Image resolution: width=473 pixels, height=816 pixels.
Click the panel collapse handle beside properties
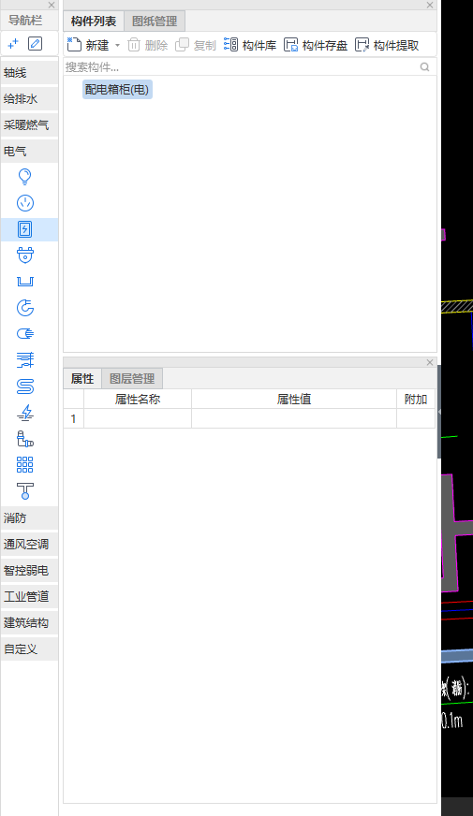pos(439,411)
